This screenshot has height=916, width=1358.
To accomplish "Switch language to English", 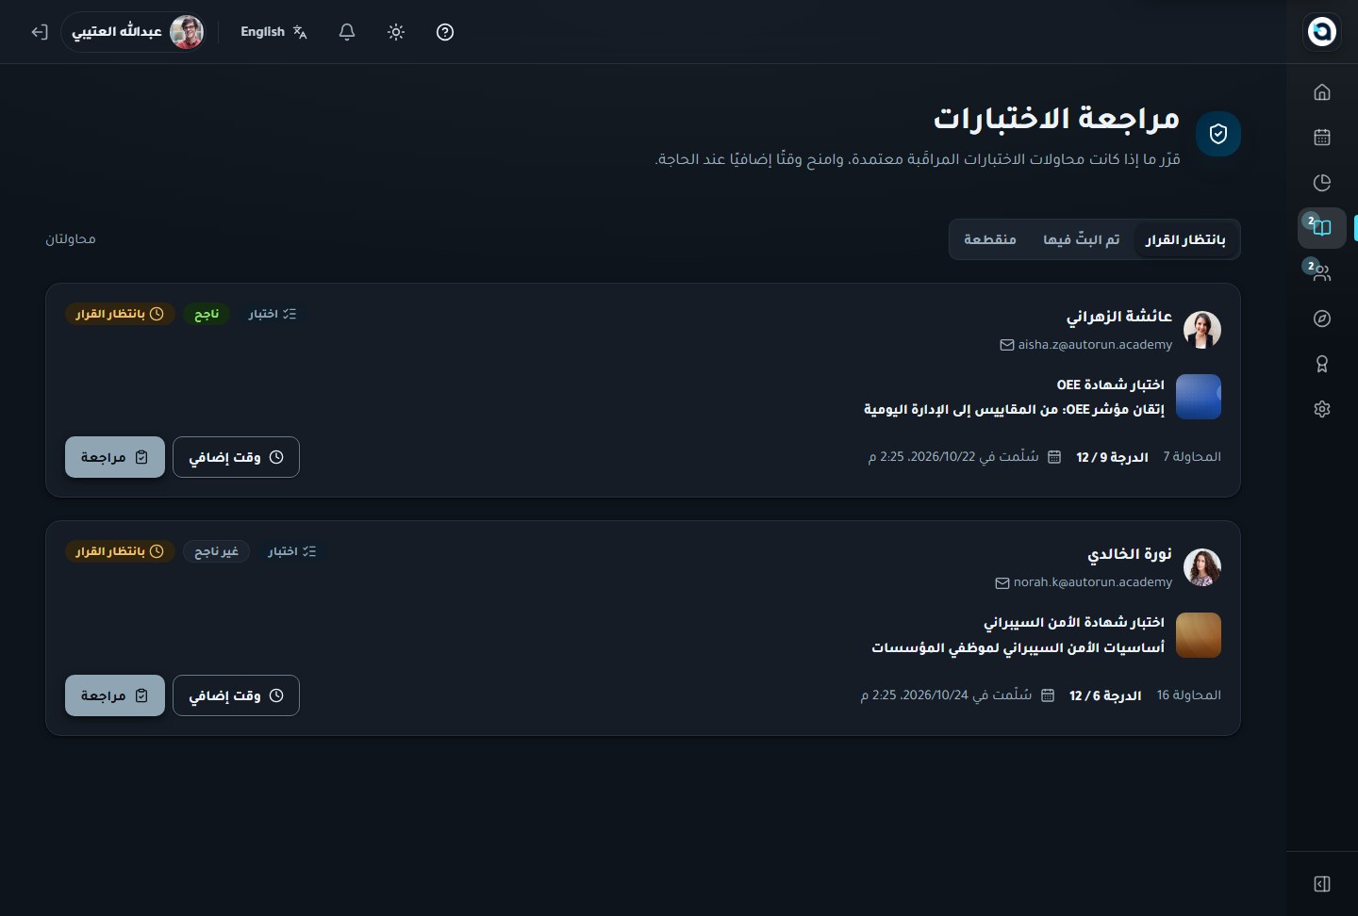I will (x=273, y=32).
